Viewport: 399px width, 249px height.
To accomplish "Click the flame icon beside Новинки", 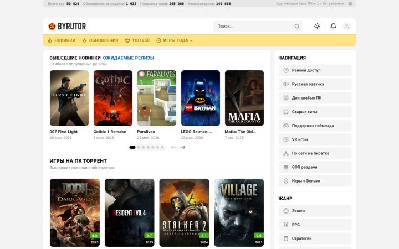I will point(50,40).
